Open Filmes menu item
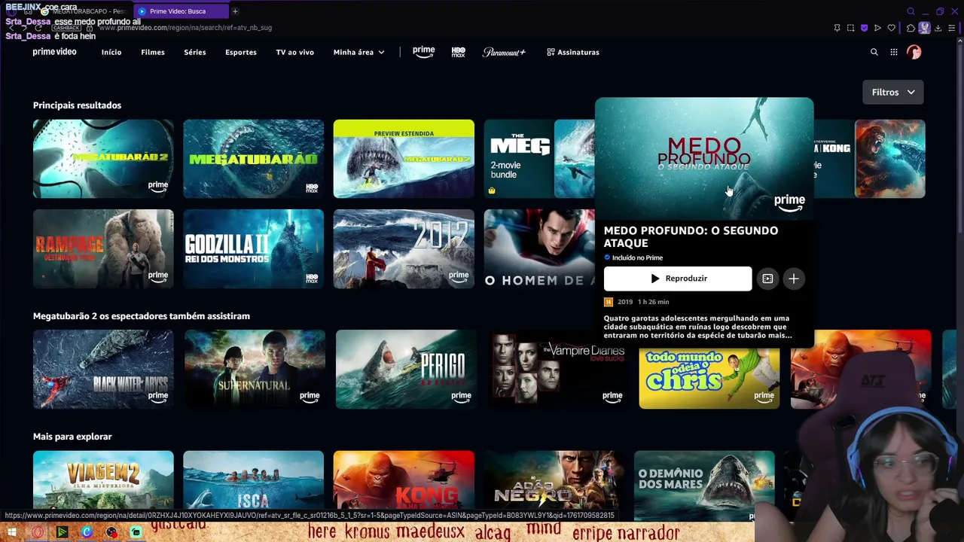Image resolution: width=964 pixels, height=542 pixels. coord(153,52)
